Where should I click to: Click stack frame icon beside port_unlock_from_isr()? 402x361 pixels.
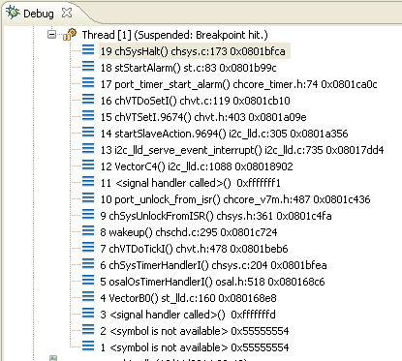coord(88,197)
